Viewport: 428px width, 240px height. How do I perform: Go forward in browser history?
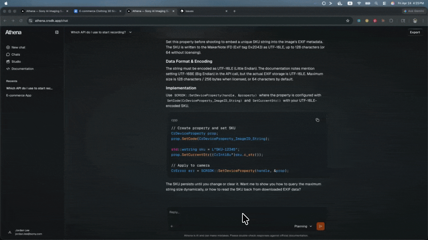13,21
